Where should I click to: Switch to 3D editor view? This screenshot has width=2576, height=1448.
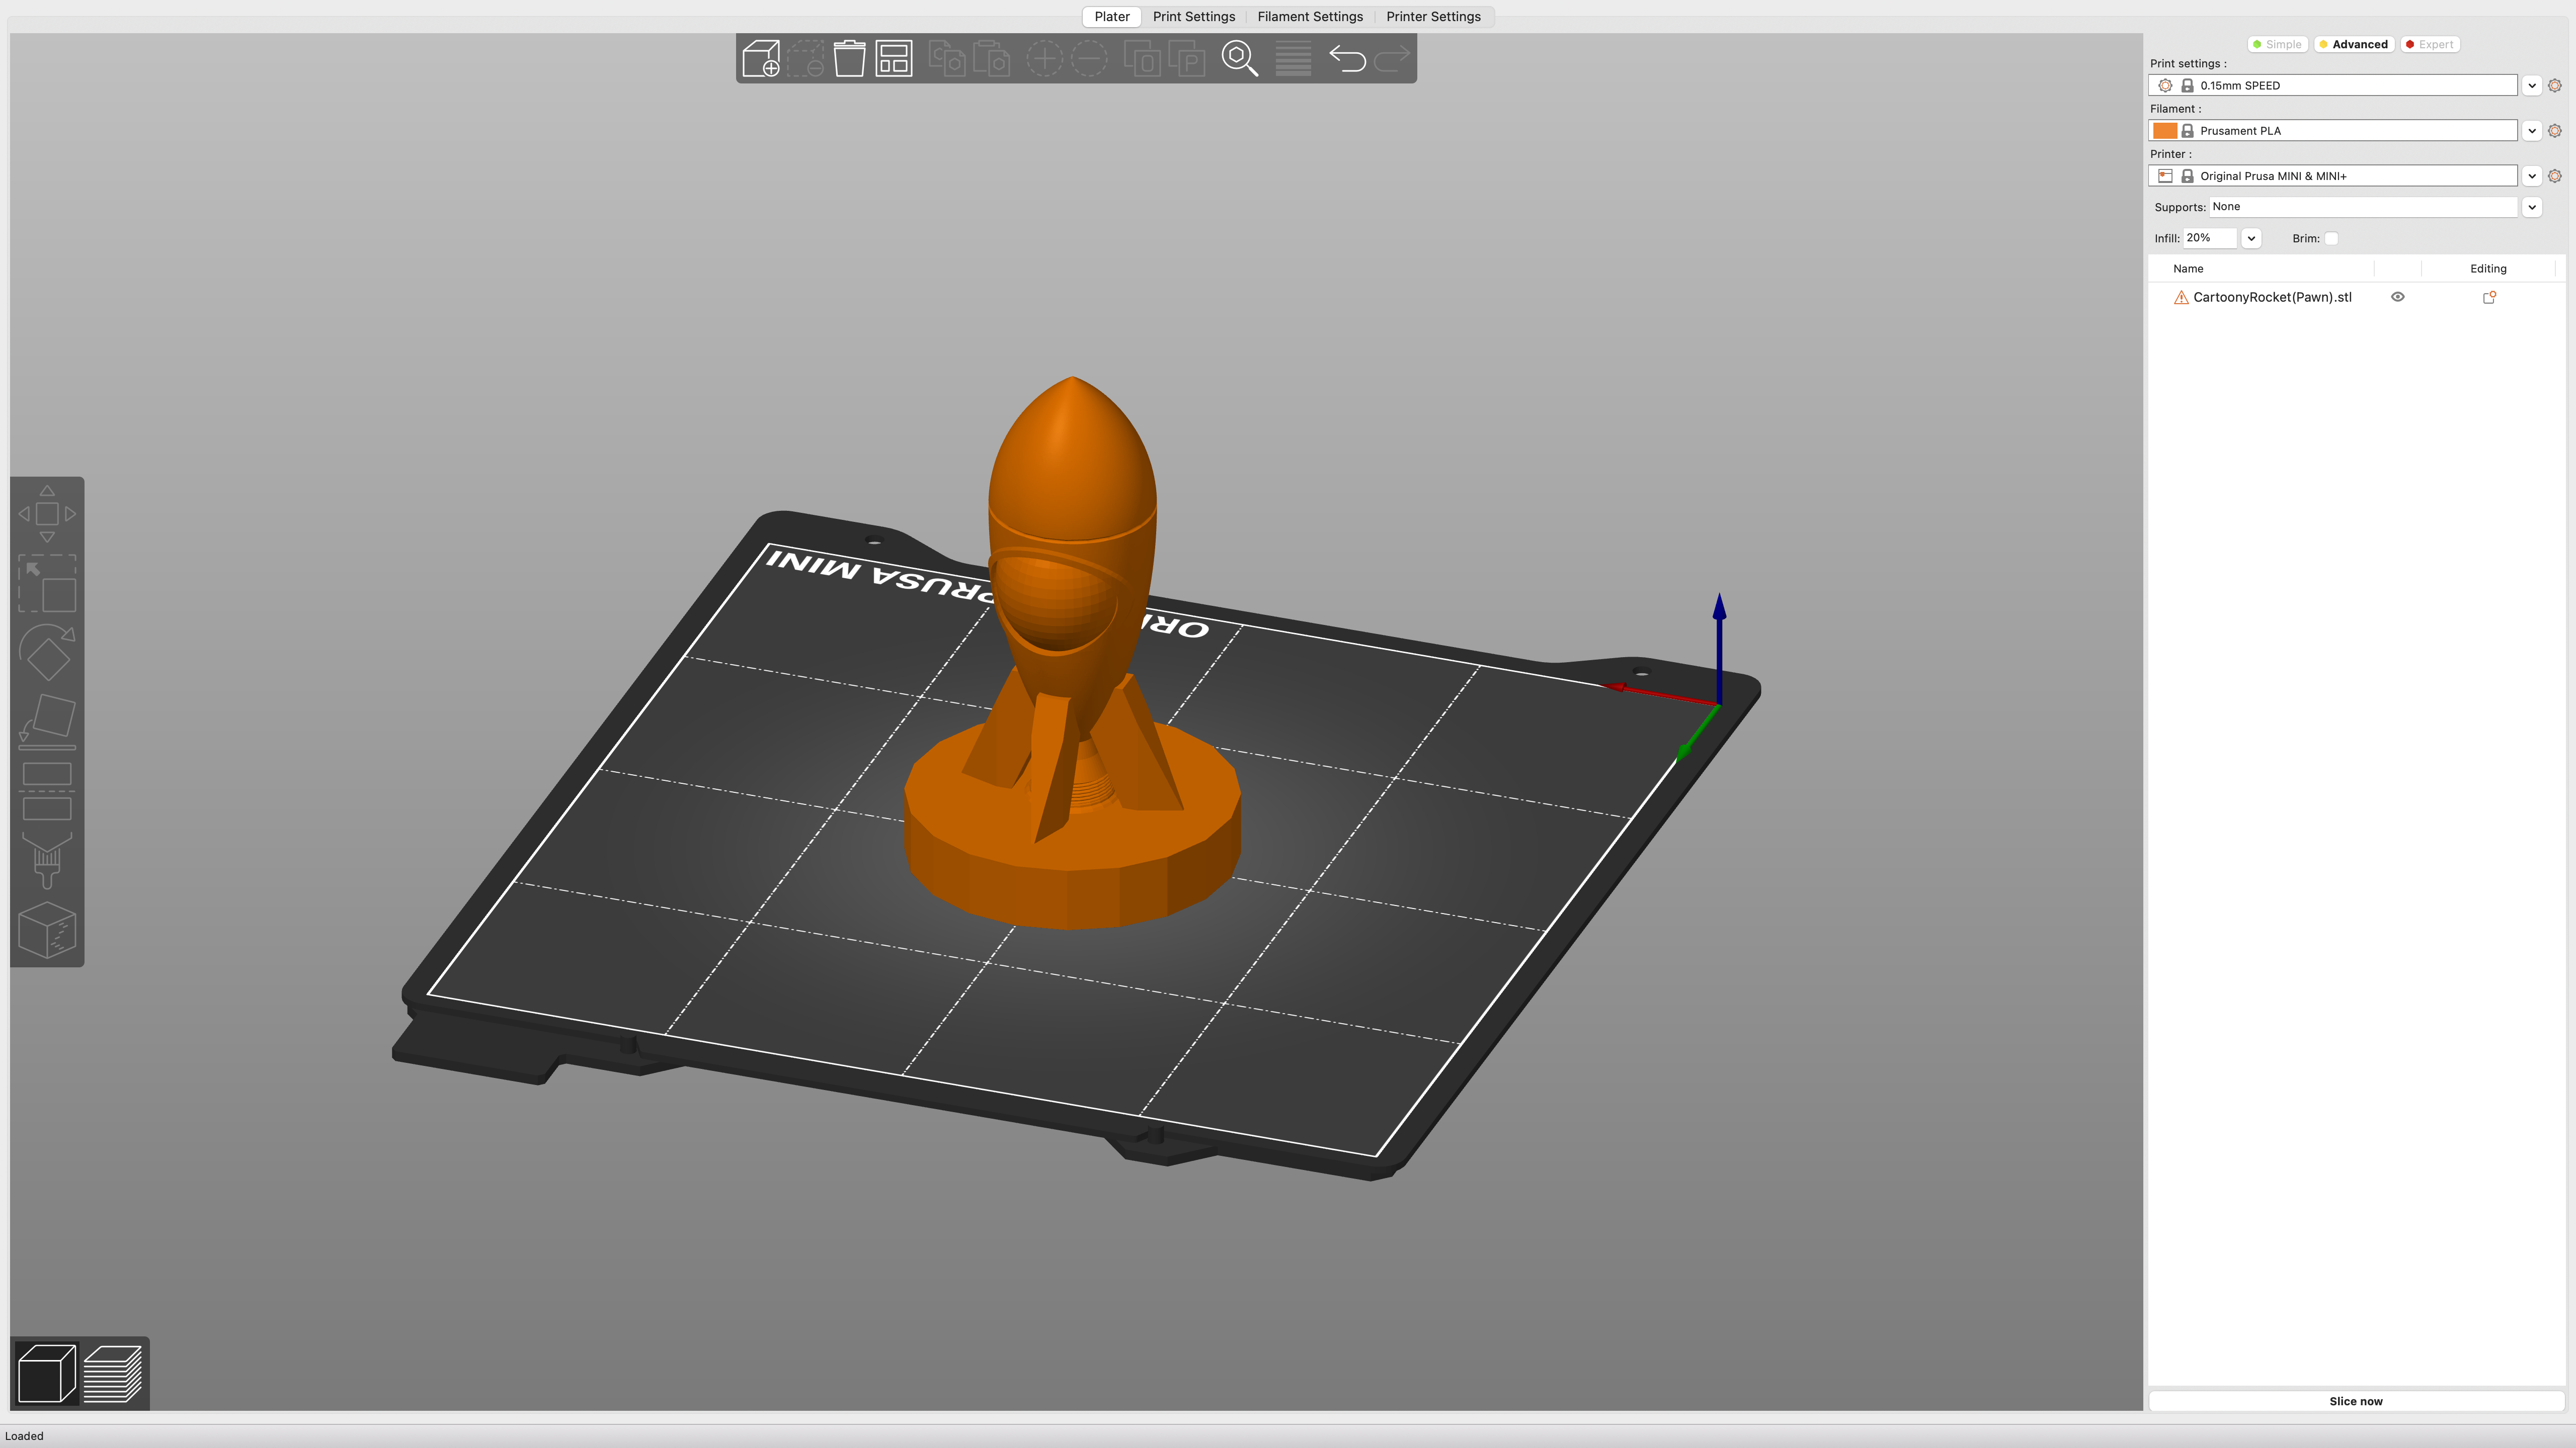pos(47,1373)
